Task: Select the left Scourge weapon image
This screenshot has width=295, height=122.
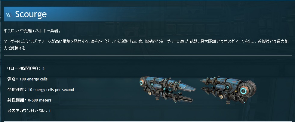Action: pyautogui.click(x=167, y=89)
